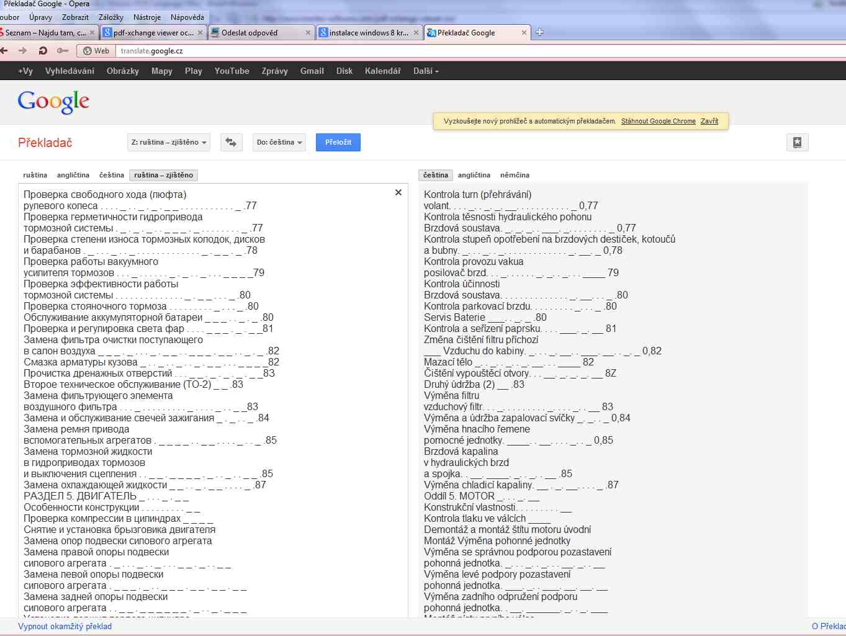This screenshot has height=636, width=846.
Task: Select target language angličtina
Action: 474,175
